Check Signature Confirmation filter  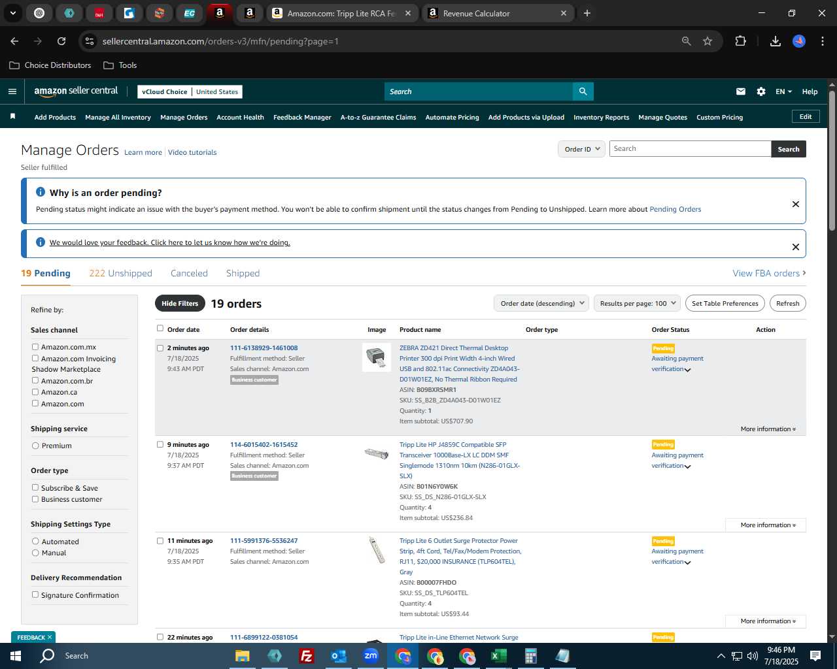point(35,595)
